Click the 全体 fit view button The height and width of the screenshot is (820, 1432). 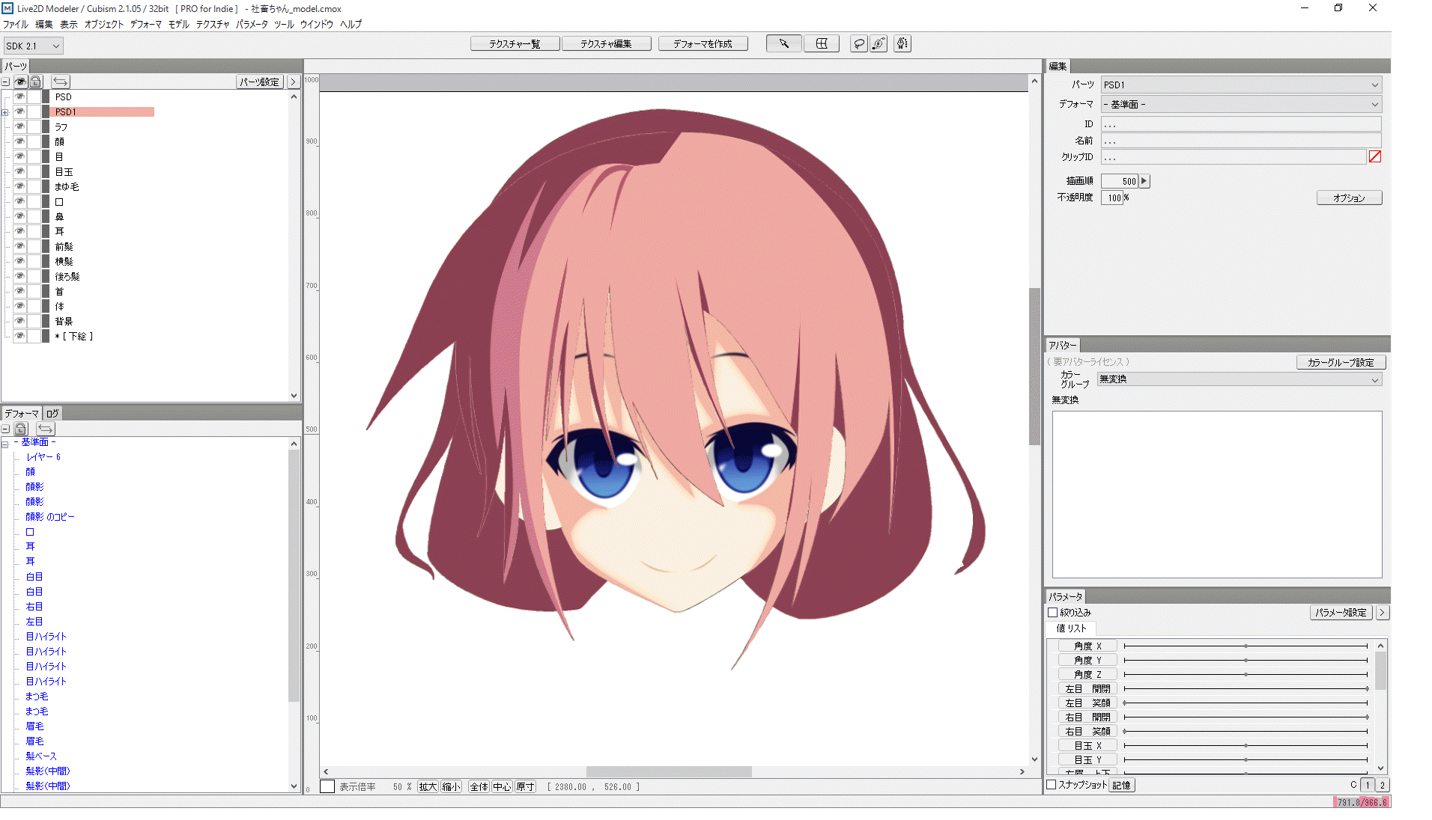(x=479, y=786)
